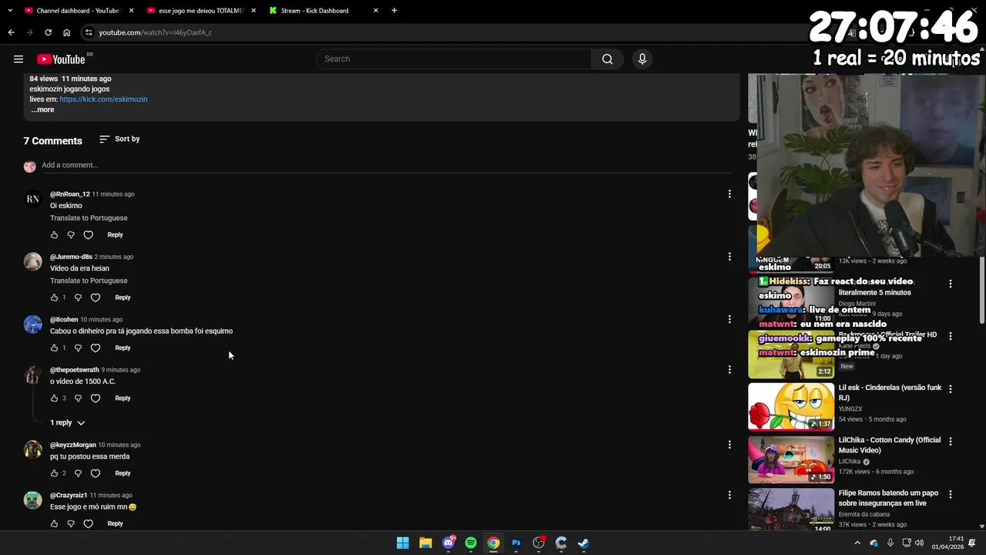Open the Sort by comments dropdown

coord(119,140)
